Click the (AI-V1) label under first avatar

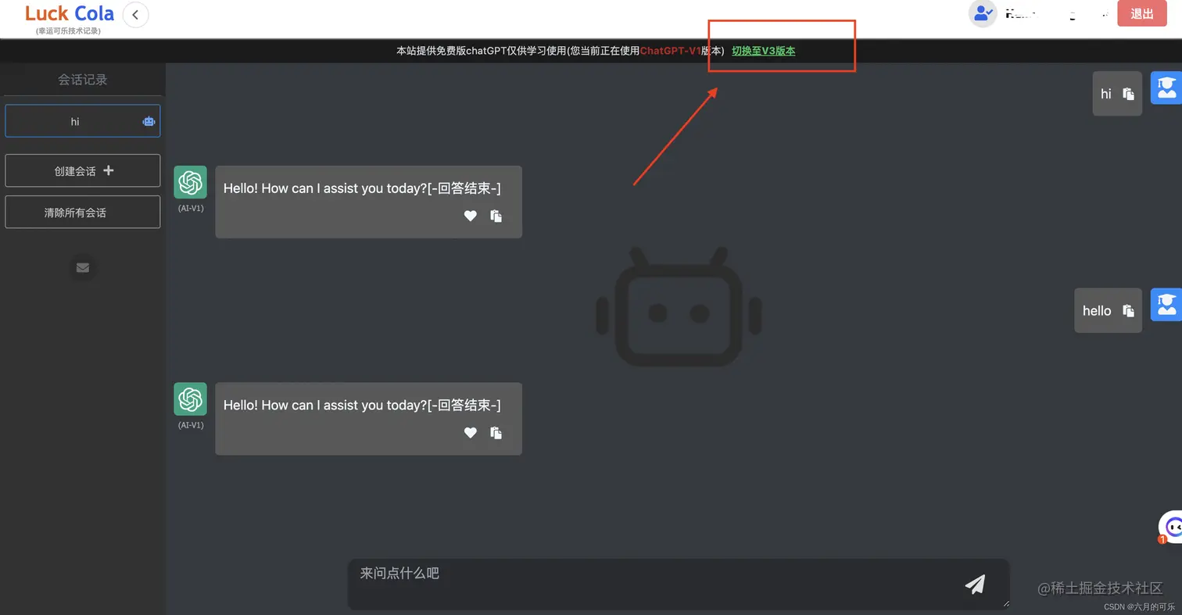pyautogui.click(x=191, y=209)
